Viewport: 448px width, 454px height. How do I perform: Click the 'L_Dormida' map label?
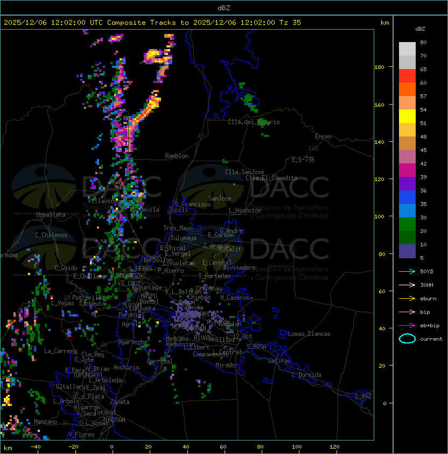point(306,375)
